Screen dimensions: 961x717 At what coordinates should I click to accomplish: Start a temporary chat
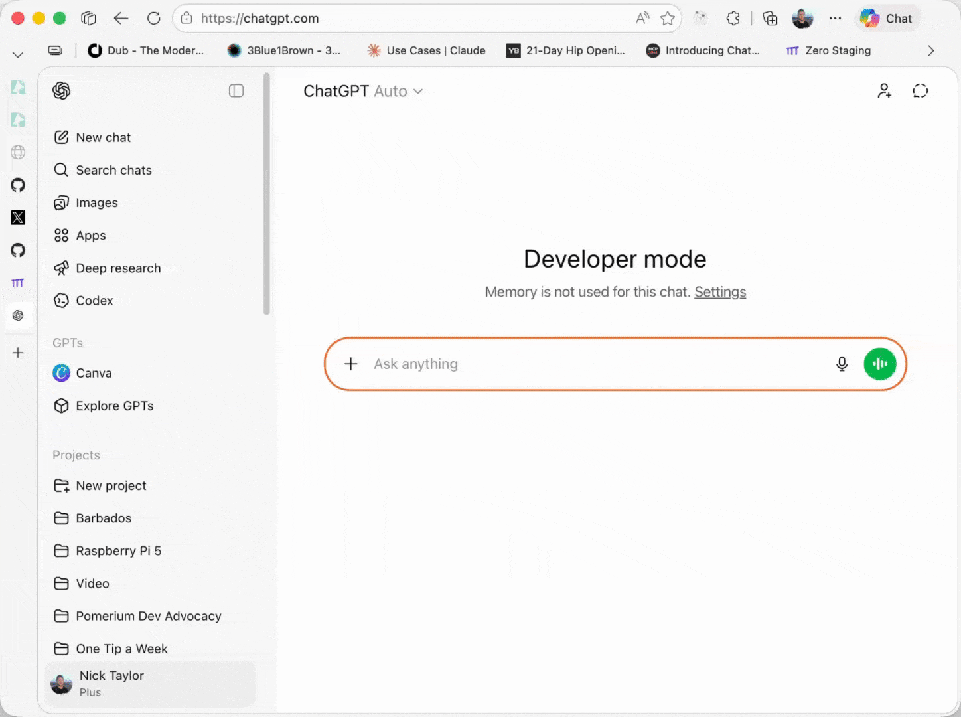click(x=921, y=90)
